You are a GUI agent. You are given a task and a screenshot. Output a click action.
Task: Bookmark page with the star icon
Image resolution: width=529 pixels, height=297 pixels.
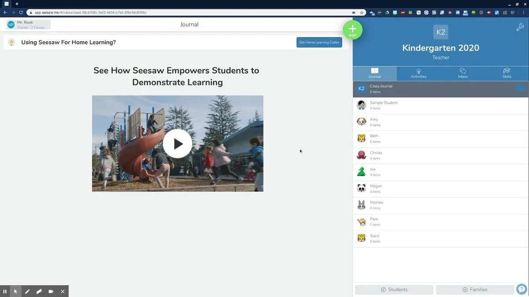click(362, 13)
